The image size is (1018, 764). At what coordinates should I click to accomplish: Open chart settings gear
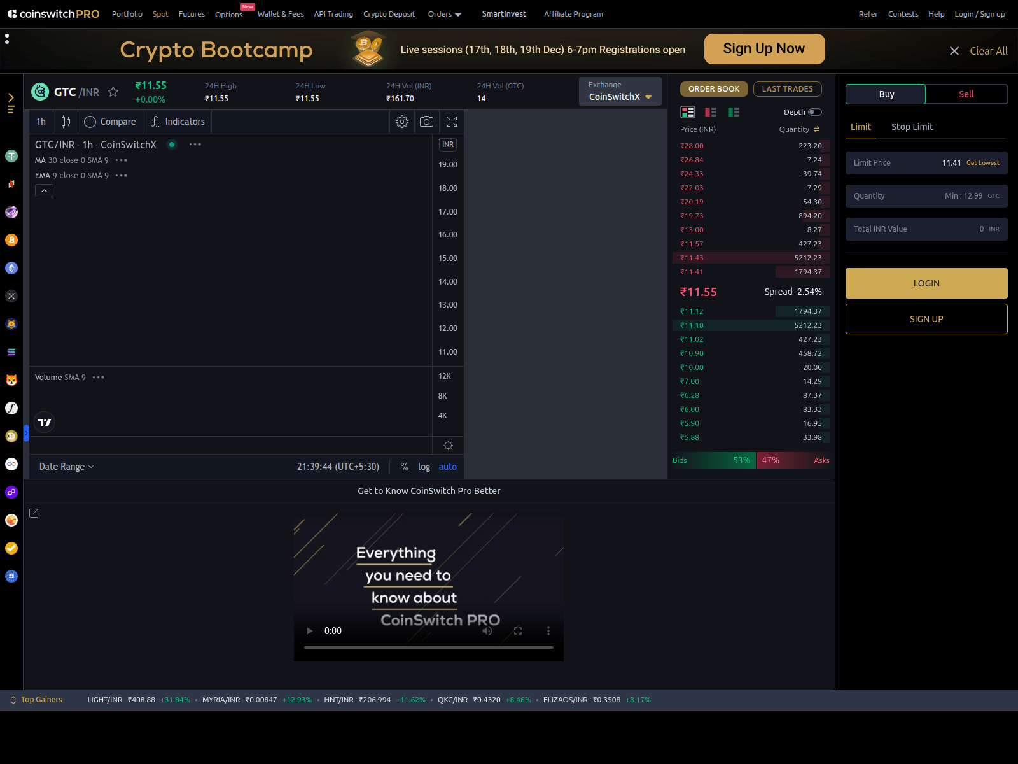[402, 122]
